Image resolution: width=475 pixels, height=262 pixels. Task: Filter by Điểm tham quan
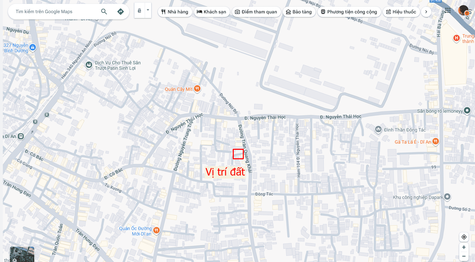click(256, 12)
